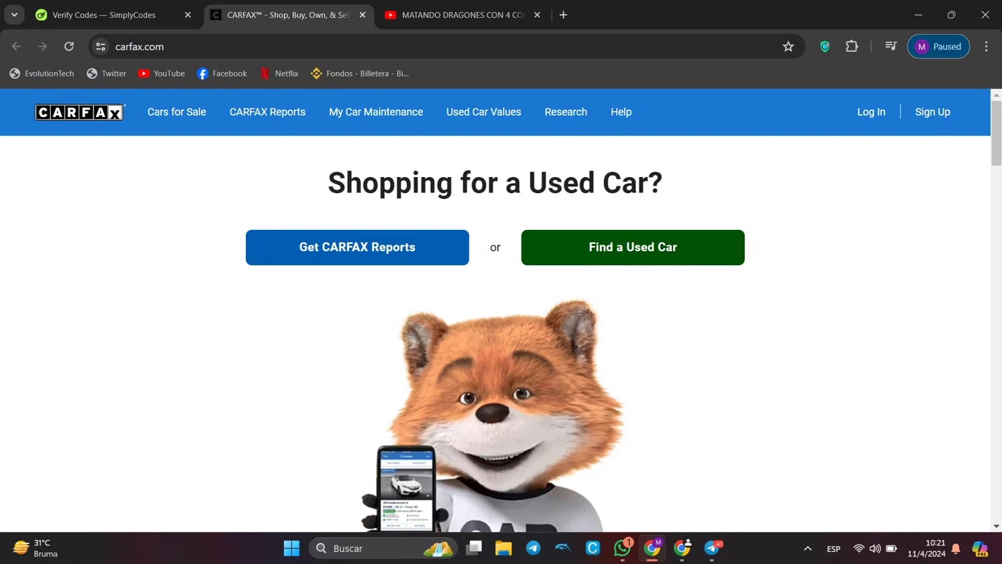The image size is (1002, 564).
Task: Open My Car Maintenance menu
Action: tap(376, 112)
